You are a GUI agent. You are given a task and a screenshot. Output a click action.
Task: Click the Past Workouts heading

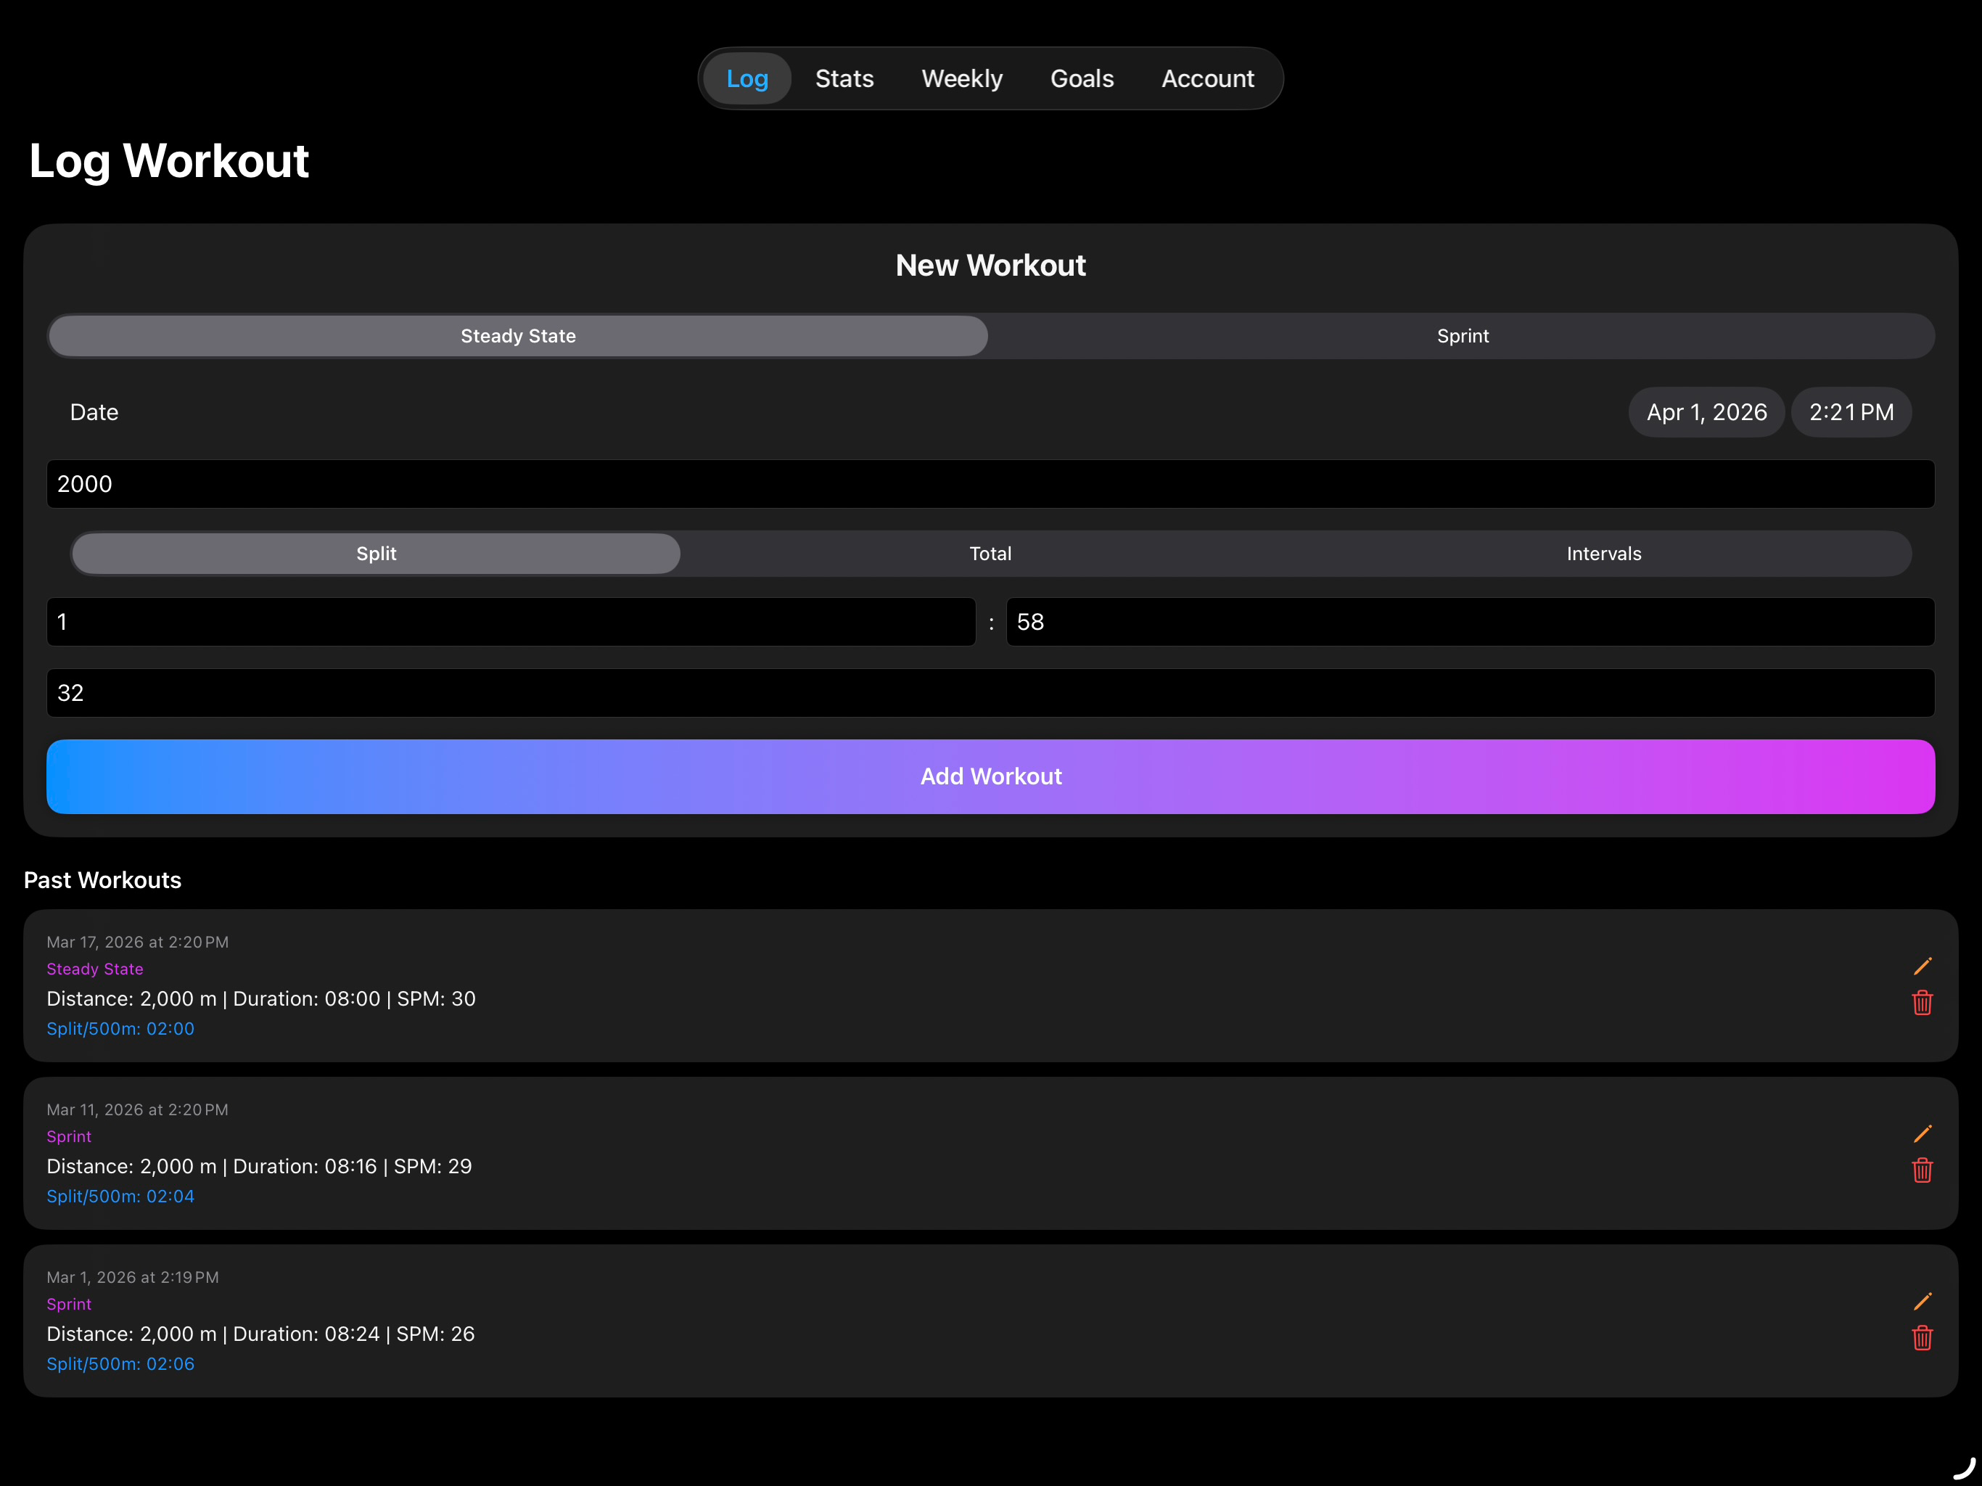coord(102,880)
